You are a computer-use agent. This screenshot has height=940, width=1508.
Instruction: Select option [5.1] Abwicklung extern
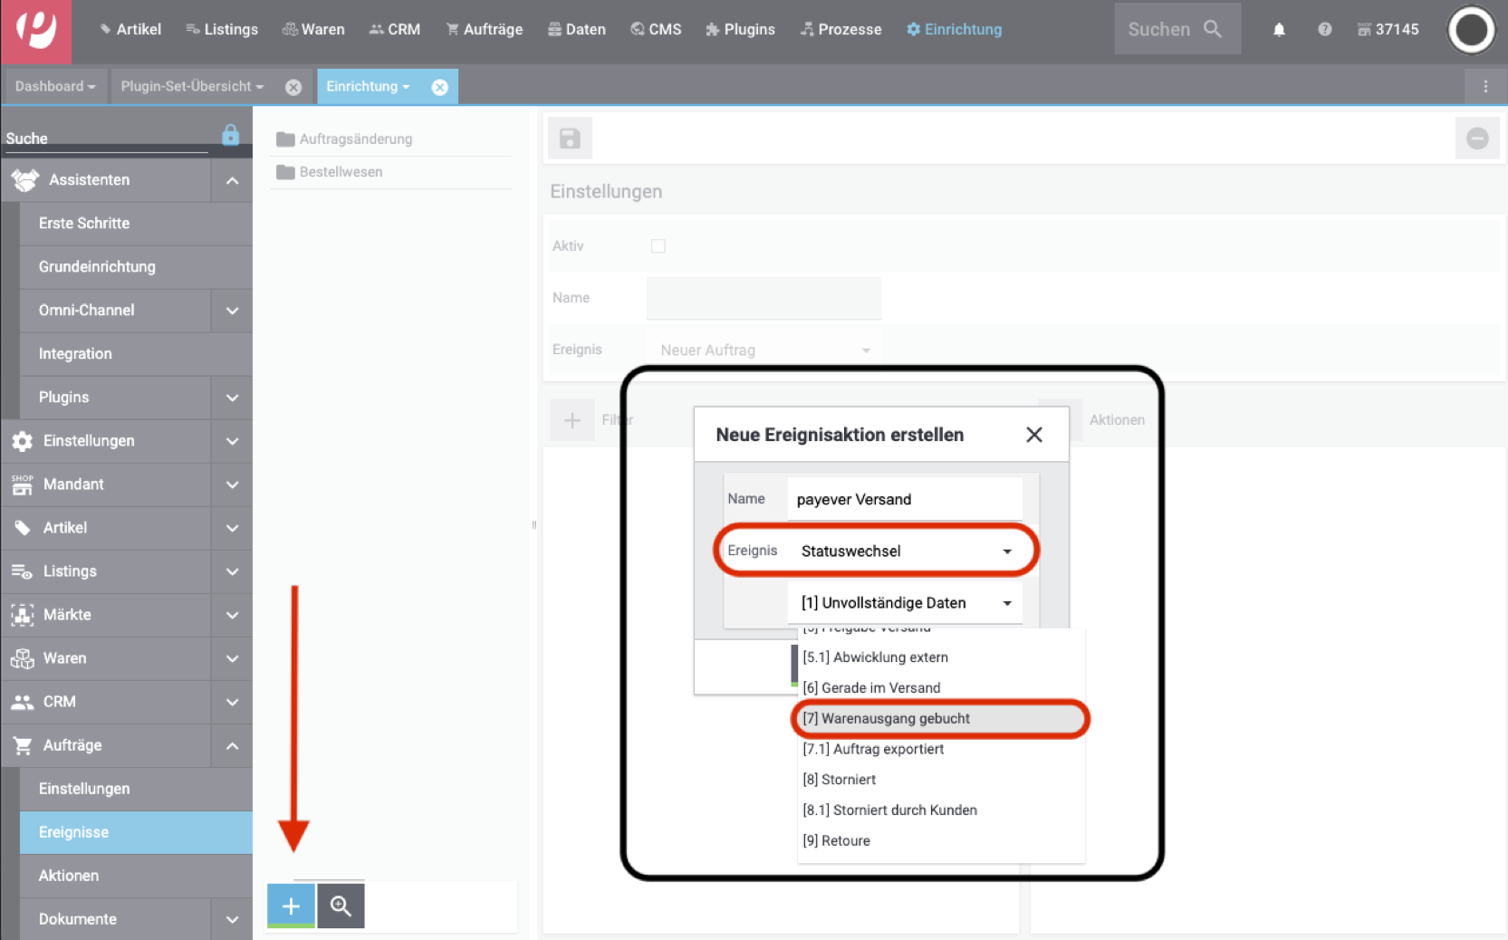pos(940,657)
